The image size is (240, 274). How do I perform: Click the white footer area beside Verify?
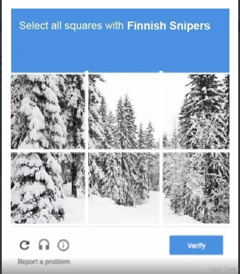coord(119,245)
